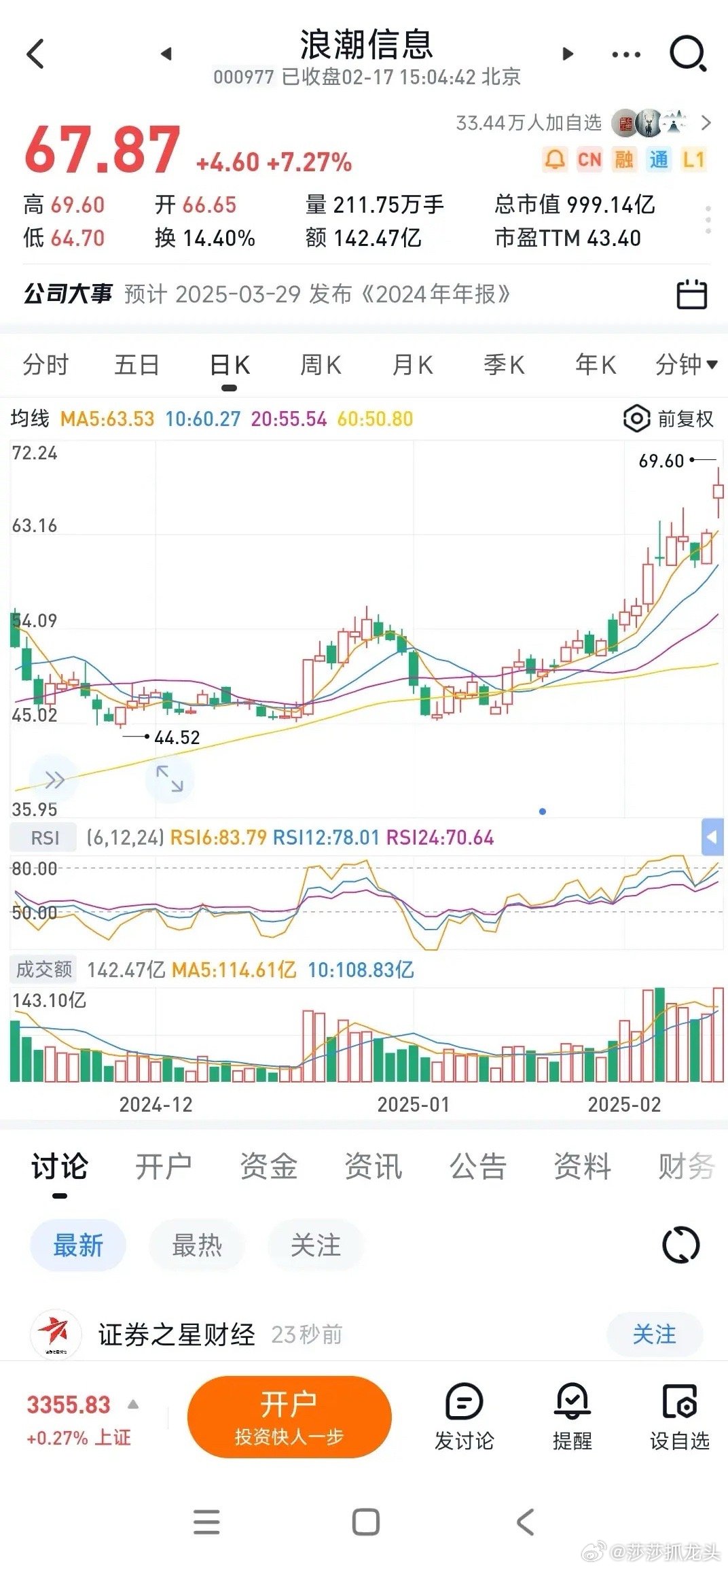The height and width of the screenshot is (1569, 728).
Task: Tap the latest candlestick at 69.60 high
Action: click(x=718, y=493)
